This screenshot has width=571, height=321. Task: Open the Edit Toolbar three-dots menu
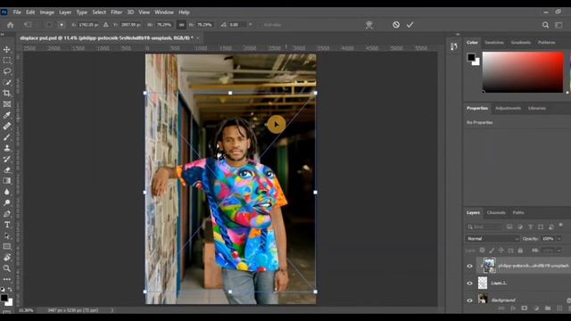pyautogui.click(x=7, y=279)
